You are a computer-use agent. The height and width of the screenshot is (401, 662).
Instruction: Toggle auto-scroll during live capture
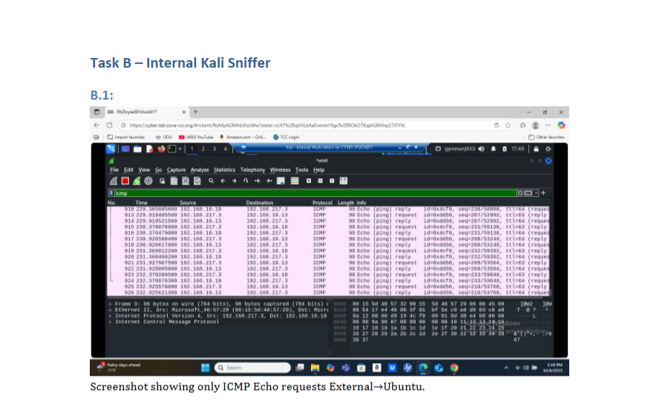coord(283,180)
